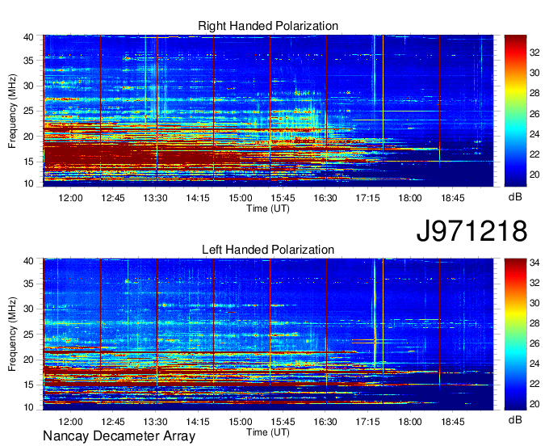Viewport: 549px width, 446px height.
Task: Click 15 MHz tick on Right Handed frequency axis
Action: (x=28, y=162)
